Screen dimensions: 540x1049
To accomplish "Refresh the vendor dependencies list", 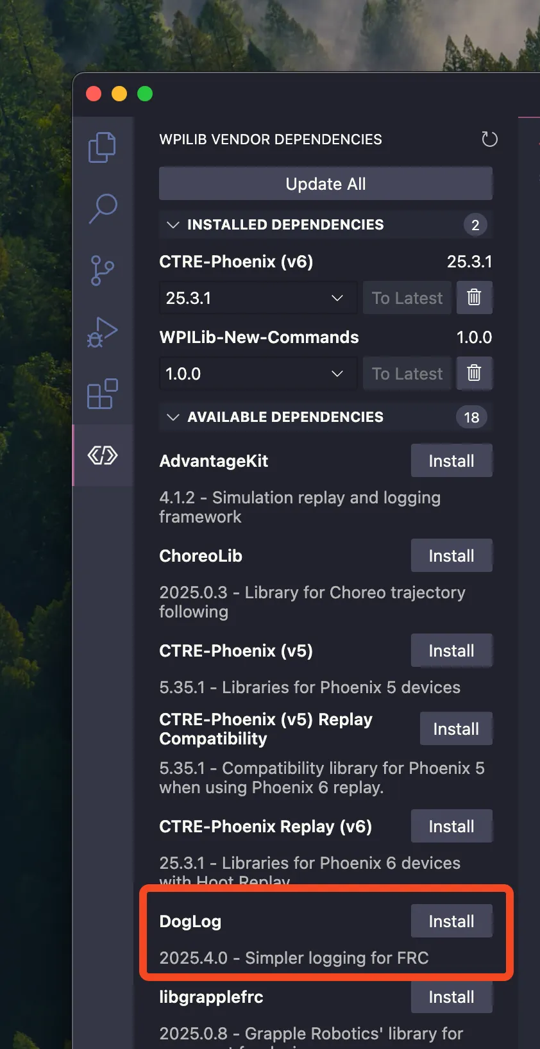I will click(489, 139).
